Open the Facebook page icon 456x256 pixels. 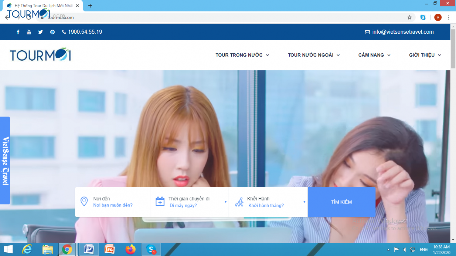click(18, 32)
